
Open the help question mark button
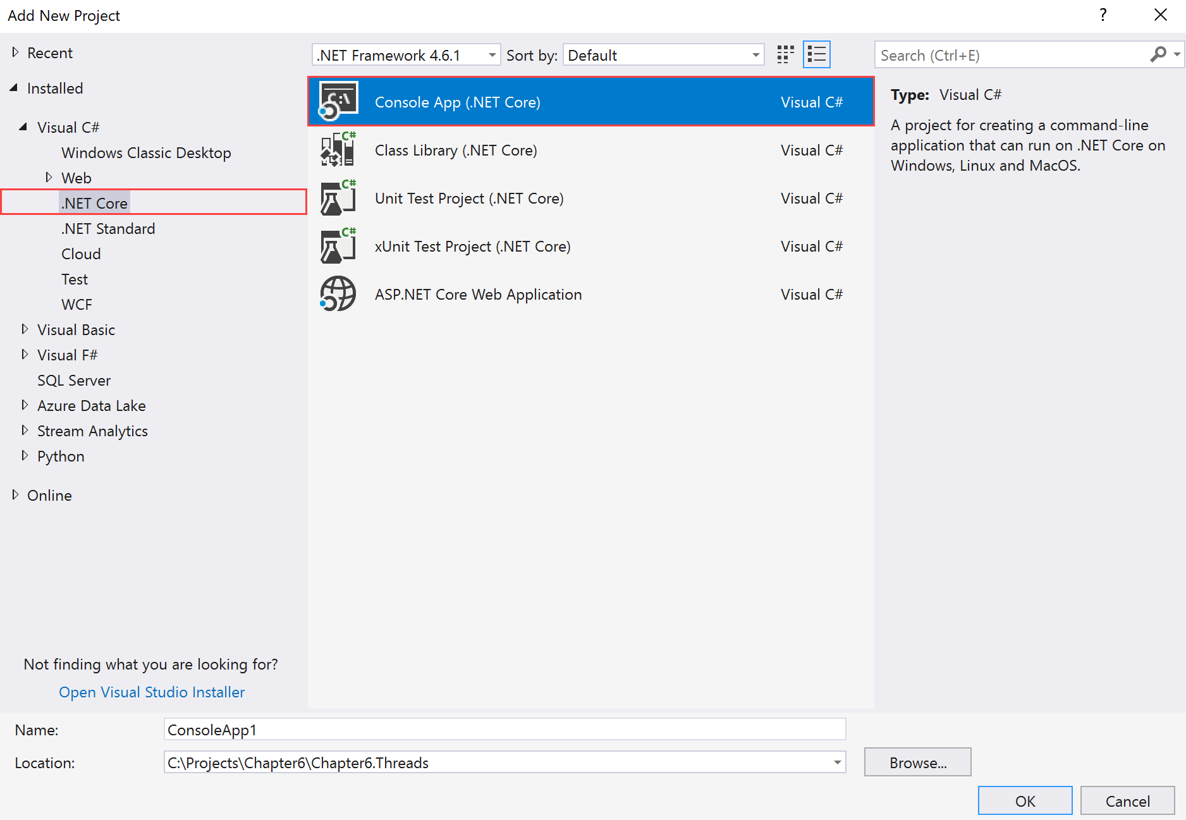1103,15
